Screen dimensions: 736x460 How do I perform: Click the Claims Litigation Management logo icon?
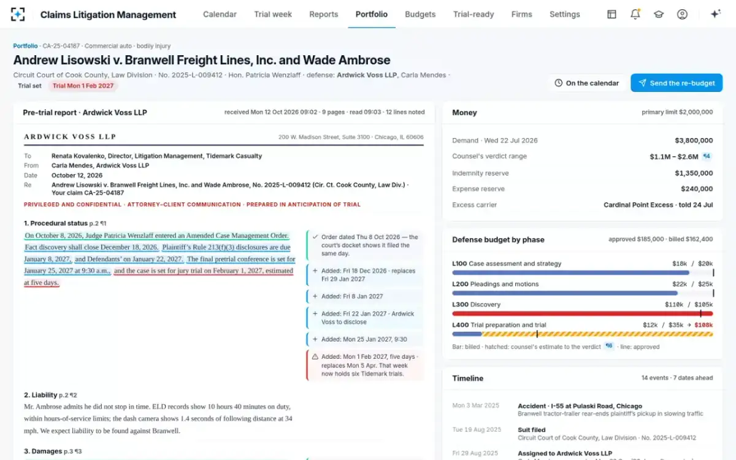pos(18,15)
